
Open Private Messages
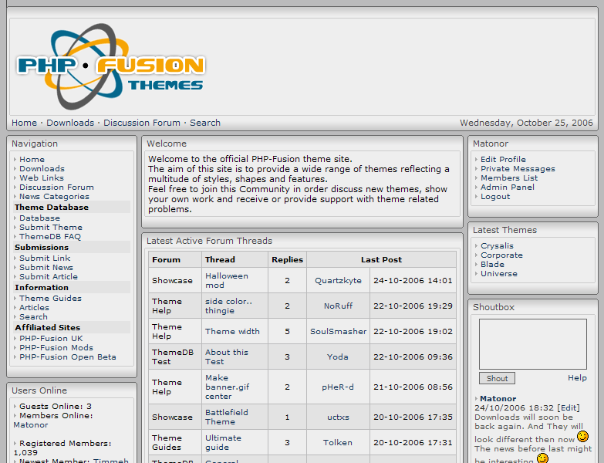pyautogui.click(x=518, y=169)
